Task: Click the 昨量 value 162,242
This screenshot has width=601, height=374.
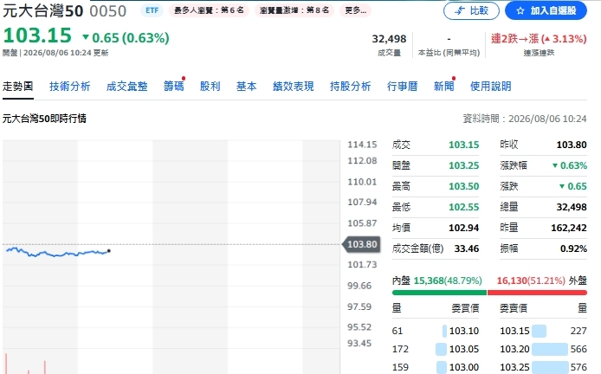Action: pyautogui.click(x=569, y=228)
